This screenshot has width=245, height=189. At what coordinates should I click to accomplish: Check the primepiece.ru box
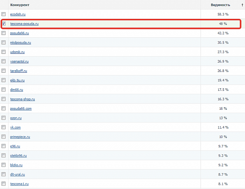3,137
